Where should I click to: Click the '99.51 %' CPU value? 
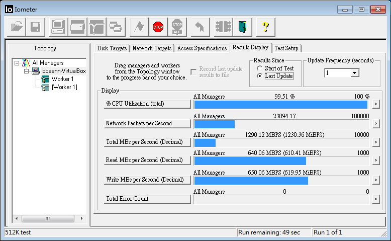click(x=284, y=97)
